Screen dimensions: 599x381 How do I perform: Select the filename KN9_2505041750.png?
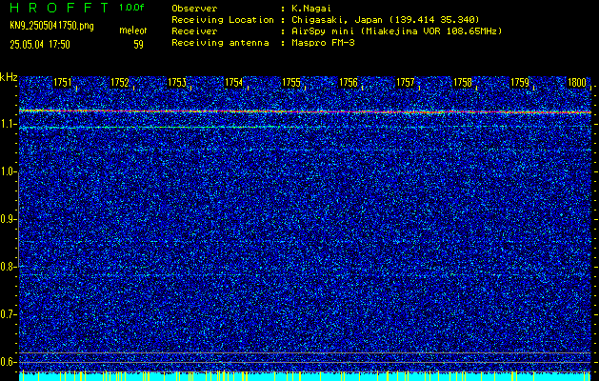pyautogui.click(x=51, y=26)
